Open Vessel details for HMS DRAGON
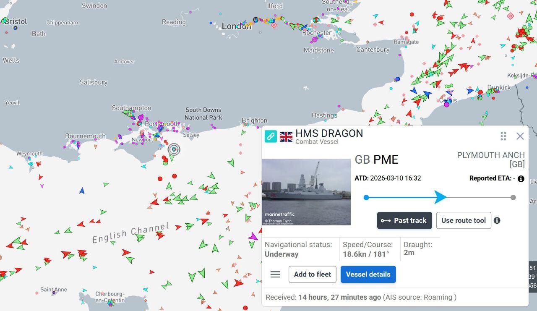 (x=368, y=274)
